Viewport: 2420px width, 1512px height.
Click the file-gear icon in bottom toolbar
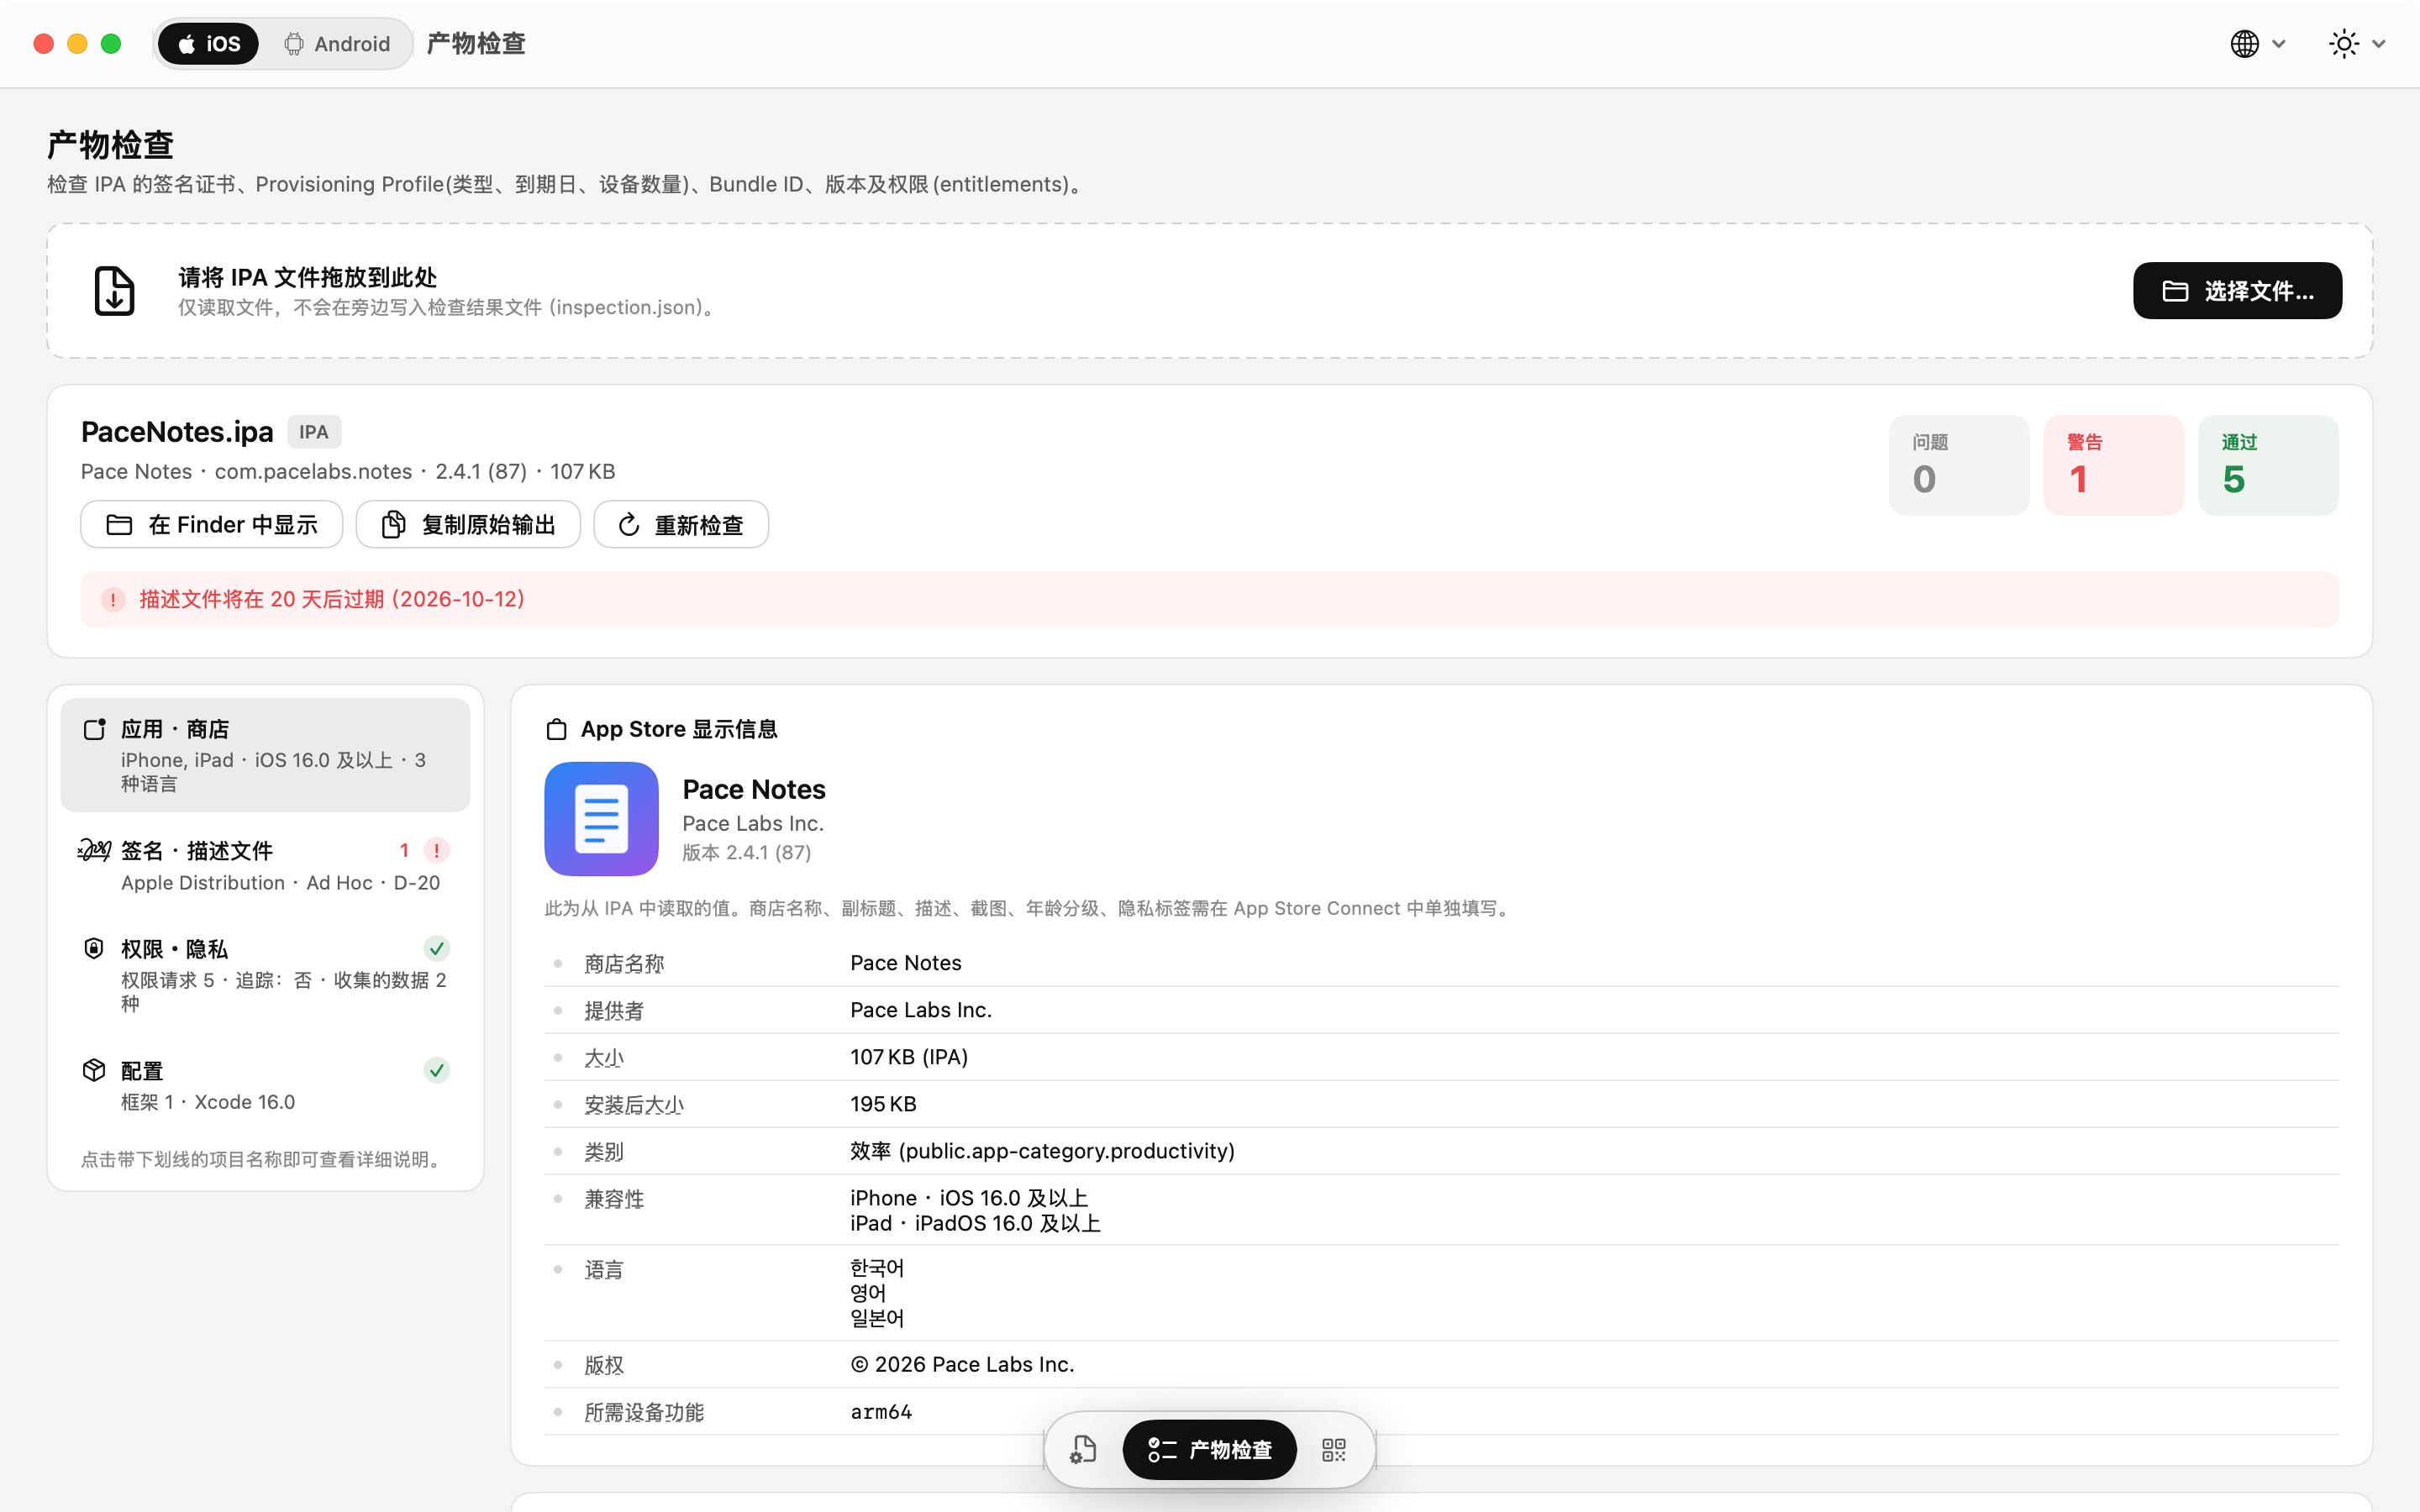click(1083, 1449)
